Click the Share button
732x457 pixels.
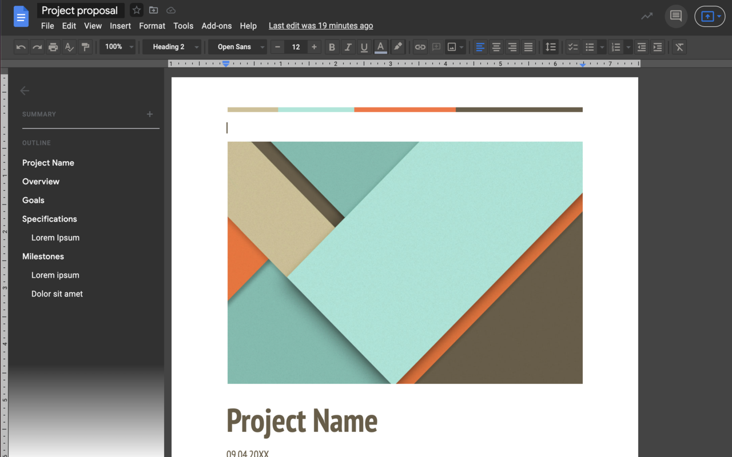pyautogui.click(x=710, y=16)
